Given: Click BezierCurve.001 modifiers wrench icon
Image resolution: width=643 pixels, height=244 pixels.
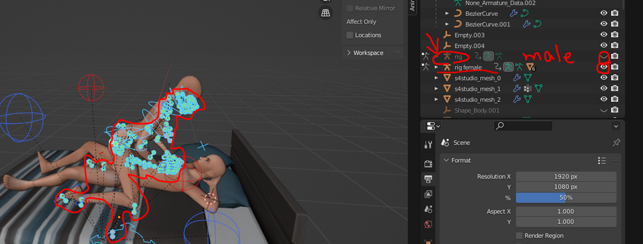Looking at the screenshot, I should 527,24.
